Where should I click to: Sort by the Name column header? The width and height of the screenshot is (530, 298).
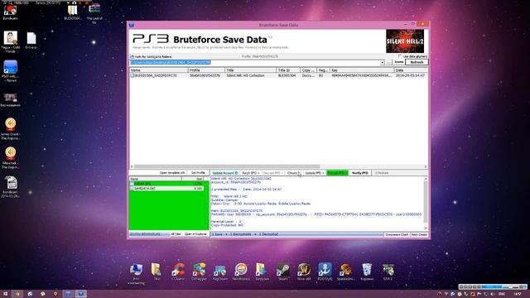[159, 70]
